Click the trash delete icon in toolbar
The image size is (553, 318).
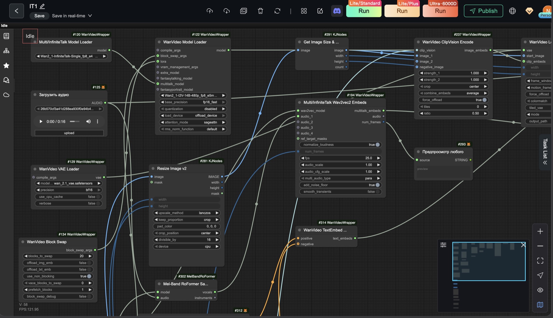pos(260,11)
